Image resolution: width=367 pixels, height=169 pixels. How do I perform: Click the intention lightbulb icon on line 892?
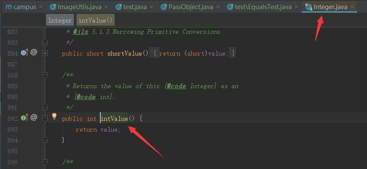pos(54,116)
